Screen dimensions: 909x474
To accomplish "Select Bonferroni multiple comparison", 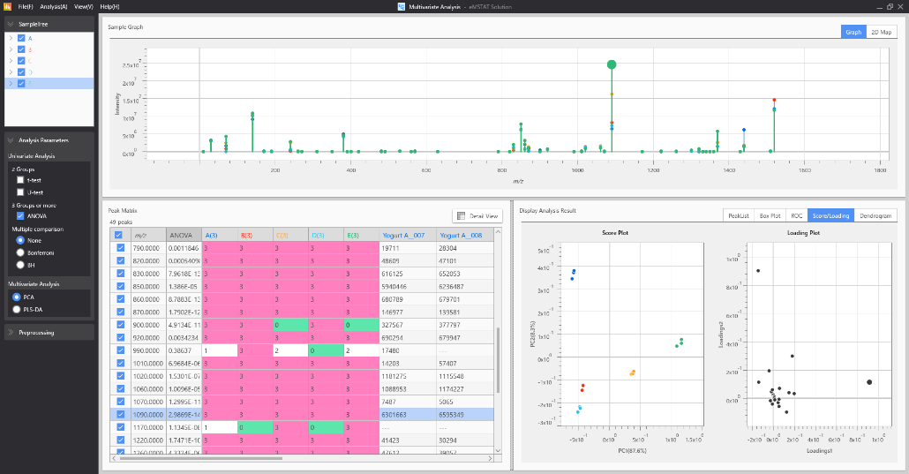I will tap(20, 252).
